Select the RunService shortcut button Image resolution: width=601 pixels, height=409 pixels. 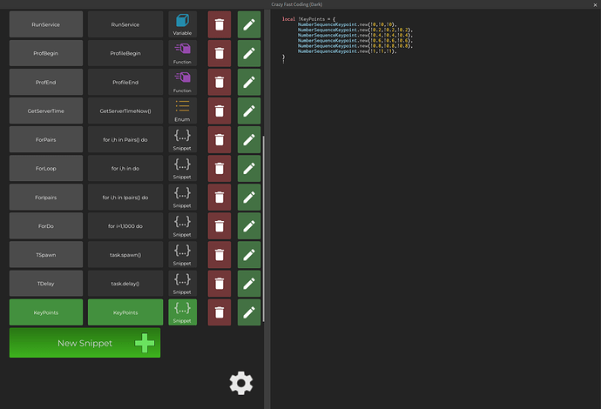(x=46, y=24)
